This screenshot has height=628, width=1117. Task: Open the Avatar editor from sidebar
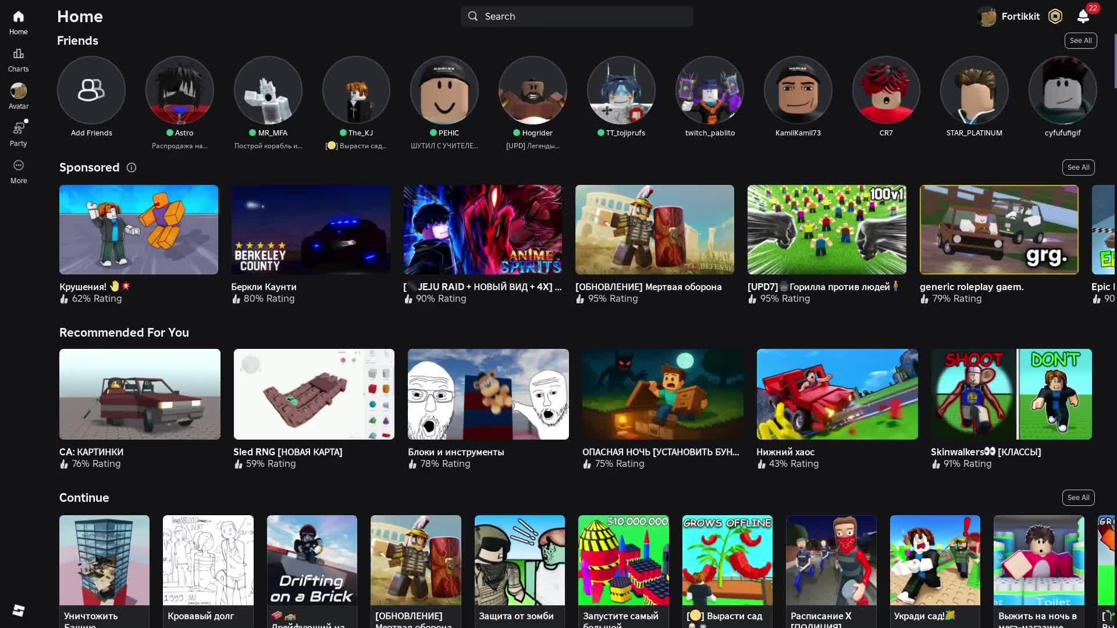18,96
